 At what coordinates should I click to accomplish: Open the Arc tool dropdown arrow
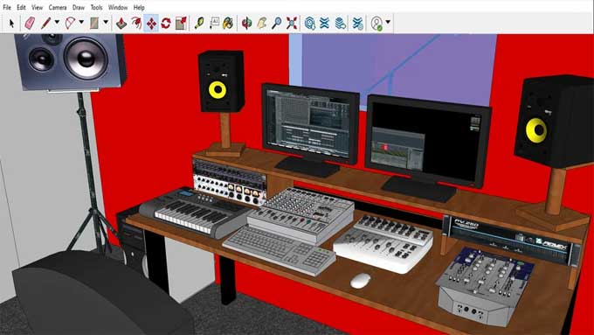[x=81, y=22]
